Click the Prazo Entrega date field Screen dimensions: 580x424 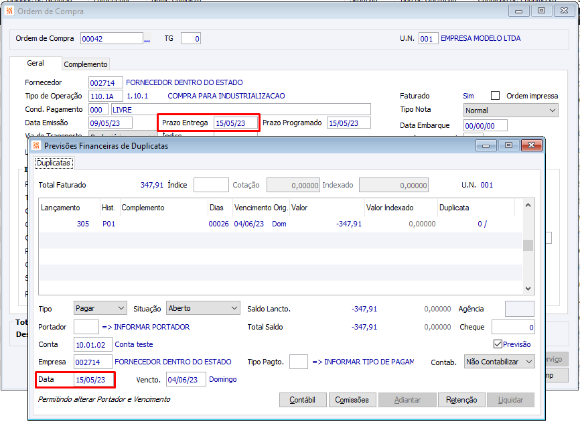(236, 123)
